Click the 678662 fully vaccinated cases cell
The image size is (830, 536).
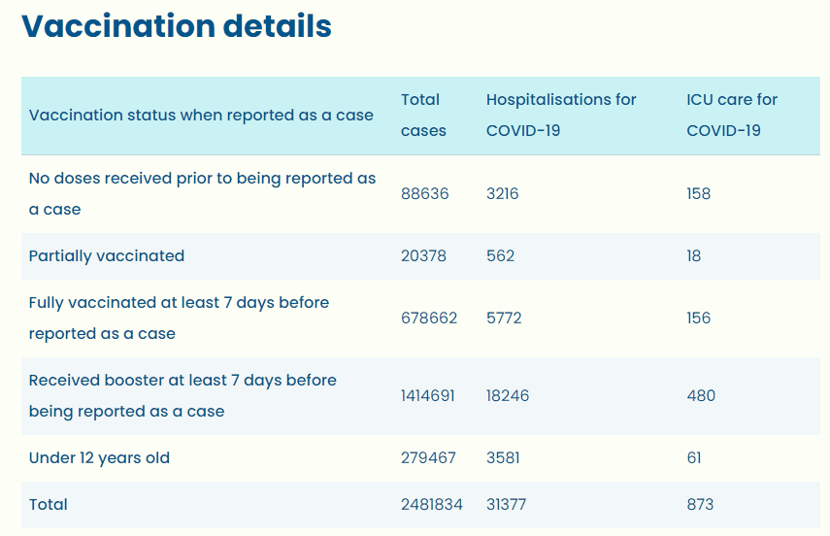[x=429, y=318]
